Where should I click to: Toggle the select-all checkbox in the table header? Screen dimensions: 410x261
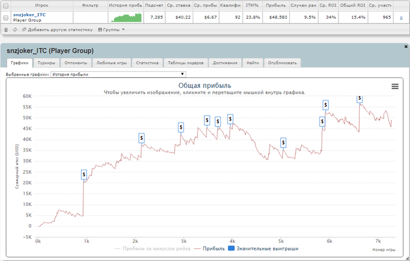pos(6,5)
